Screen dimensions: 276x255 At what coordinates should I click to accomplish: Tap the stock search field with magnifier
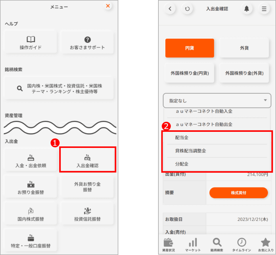(59, 88)
